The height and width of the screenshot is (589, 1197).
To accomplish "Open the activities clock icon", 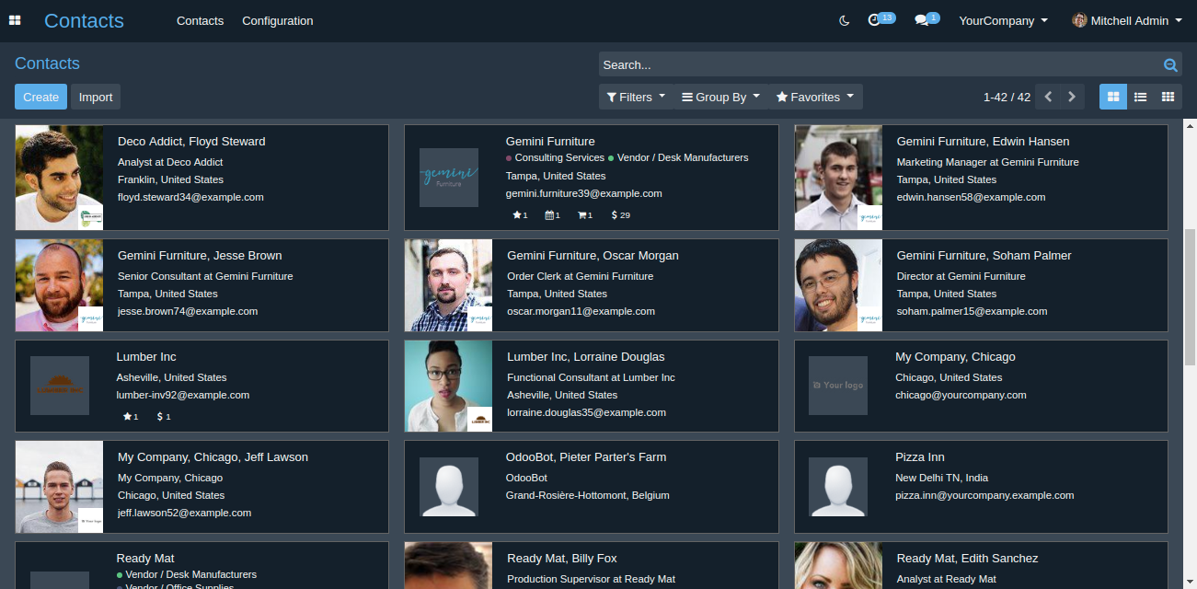I will 875,20.
